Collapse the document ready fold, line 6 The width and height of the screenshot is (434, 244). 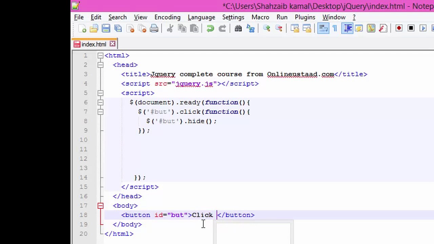pyautogui.click(x=100, y=102)
